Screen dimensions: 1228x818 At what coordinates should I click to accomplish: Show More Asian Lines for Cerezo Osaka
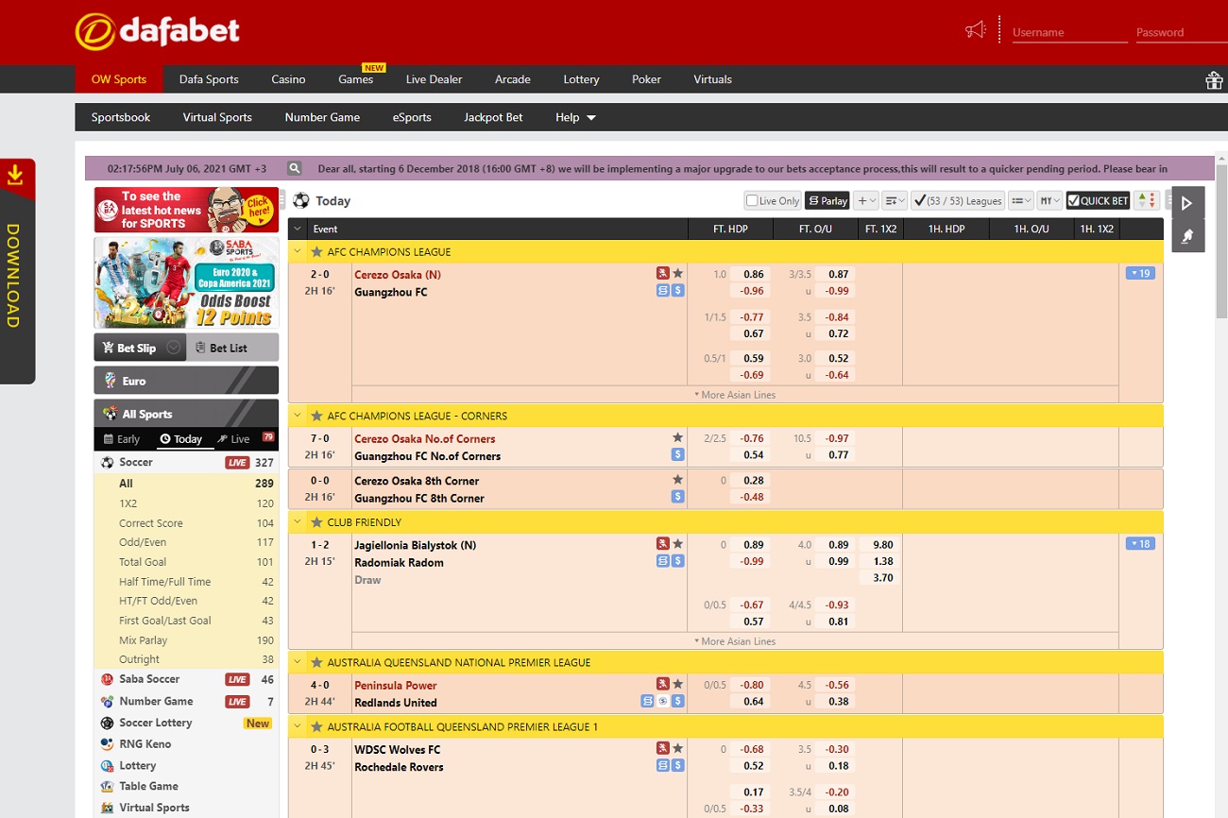[735, 395]
